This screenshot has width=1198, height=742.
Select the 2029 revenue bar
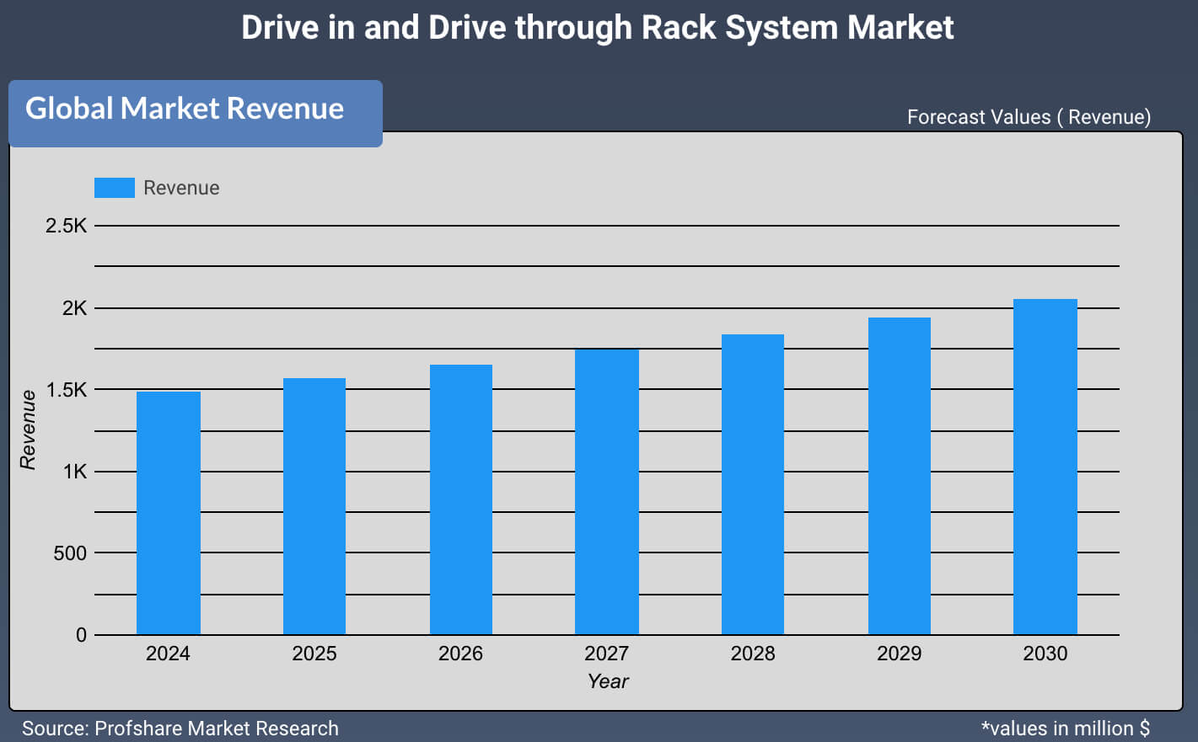click(900, 476)
